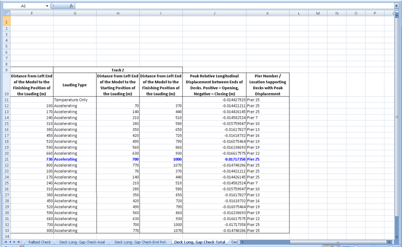This screenshot has height=247, width=402.
Task: Expand the formula bar
Action: click(x=396, y=6)
